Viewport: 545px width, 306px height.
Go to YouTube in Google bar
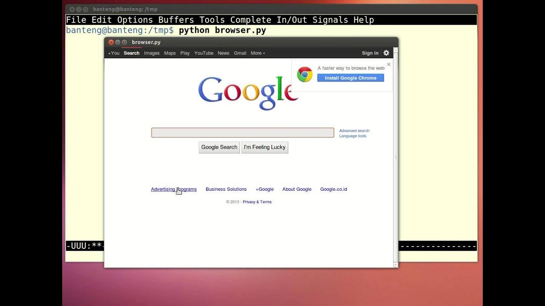pyautogui.click(x=204, y=53)
